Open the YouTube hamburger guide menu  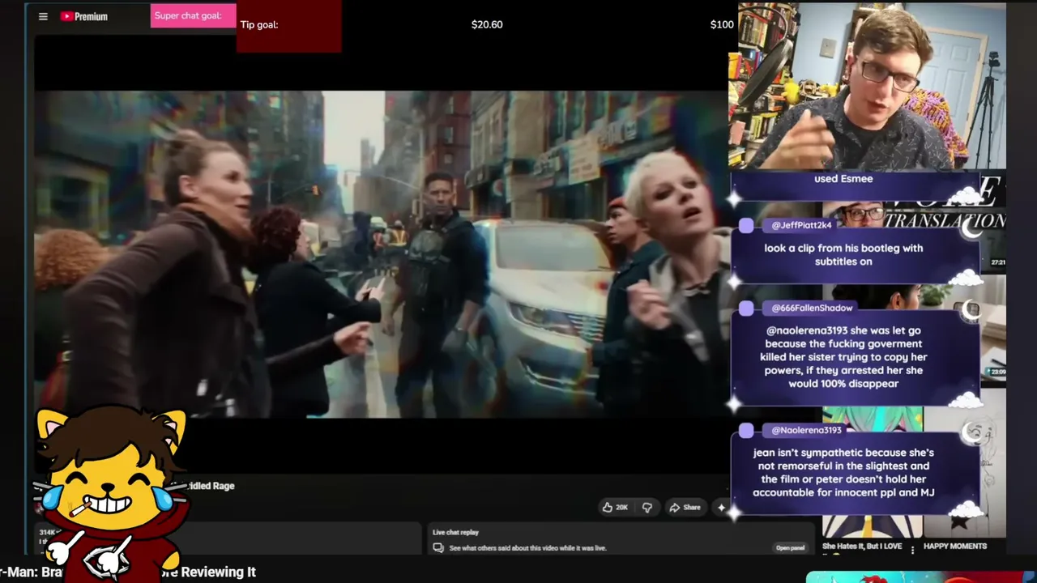coord(43,16)
